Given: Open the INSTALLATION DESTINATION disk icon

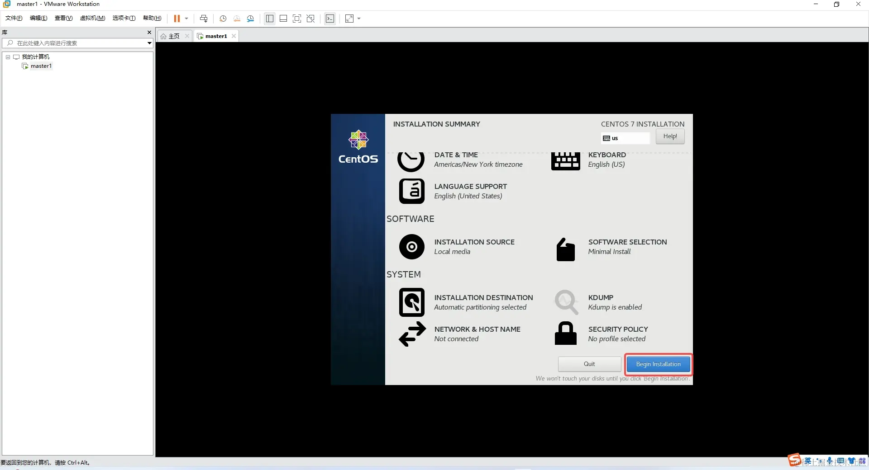Looking at the screenshot, I should pyautogui.click(x=411, y=302).
